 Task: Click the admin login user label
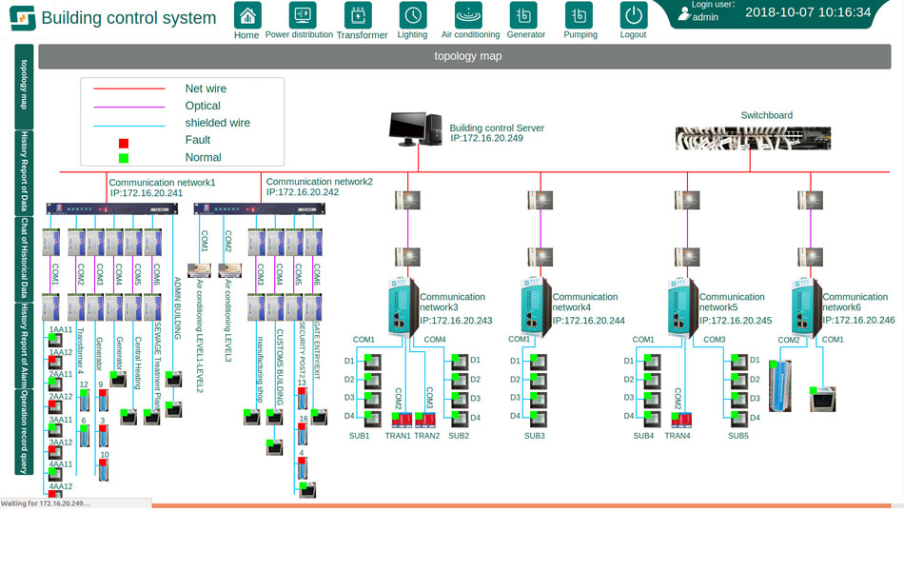[705, 17]
